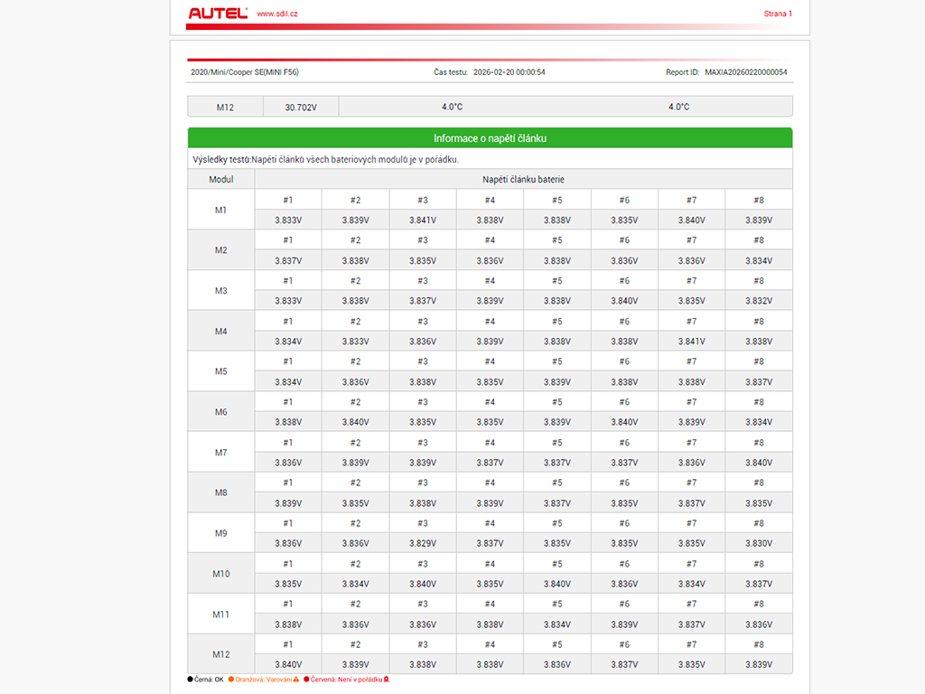The width and height of the screenshot is (925, 694).
Task: Click the red alarm icon in legend
Action: tap(387, 679)
